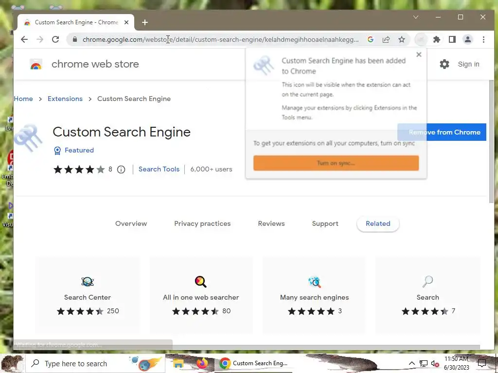Open the Chrome three-dot menu
Viewport: 498px width, 373px height.
(x=483, y=39)
